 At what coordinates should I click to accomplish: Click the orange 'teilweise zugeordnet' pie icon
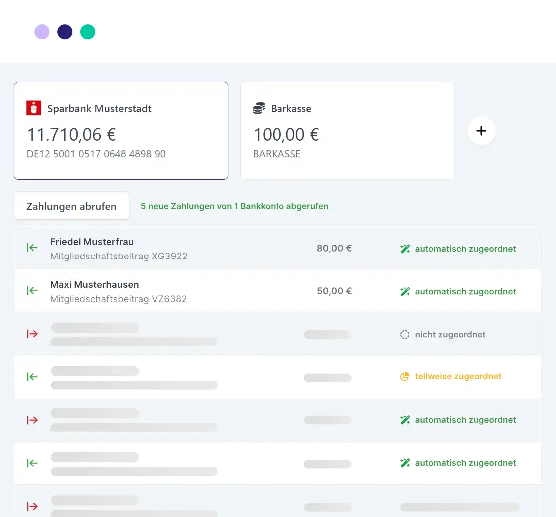[x=405, y=376]
